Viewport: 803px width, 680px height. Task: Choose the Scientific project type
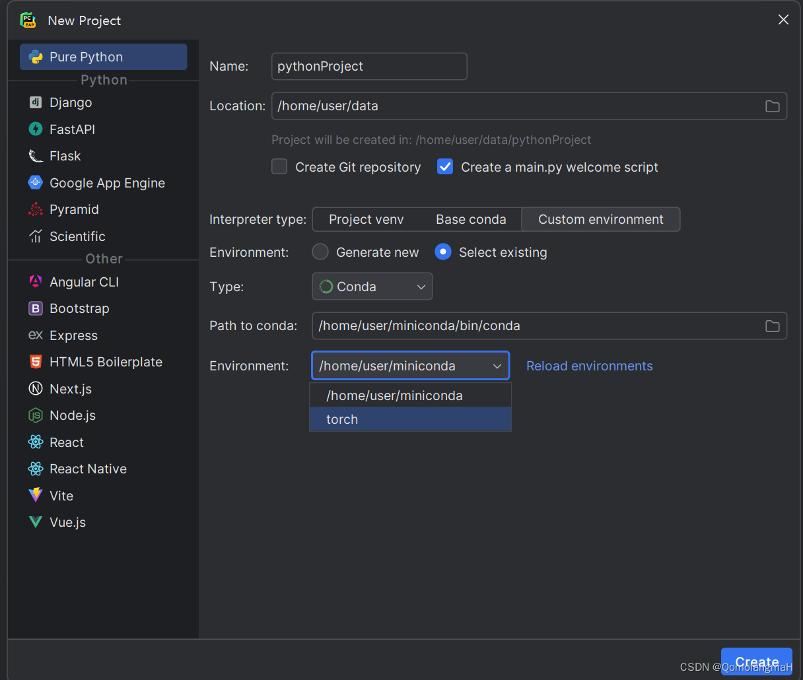pos(77,236)
